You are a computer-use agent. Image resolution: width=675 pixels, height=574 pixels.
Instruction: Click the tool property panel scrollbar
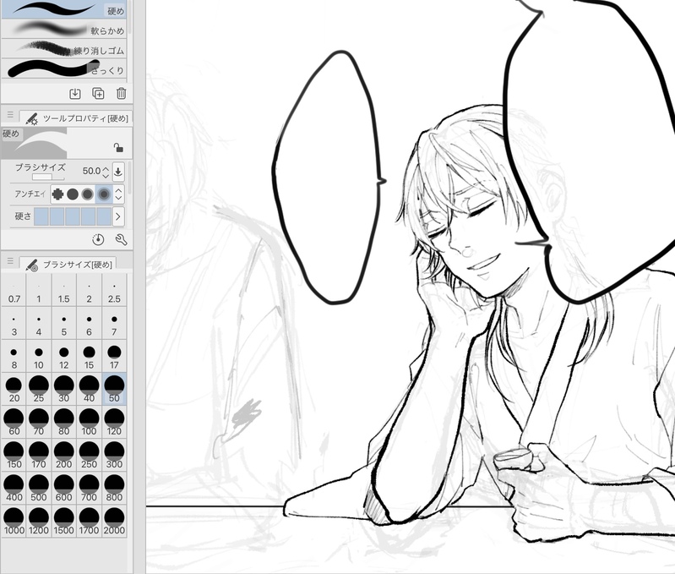(130, 177)
